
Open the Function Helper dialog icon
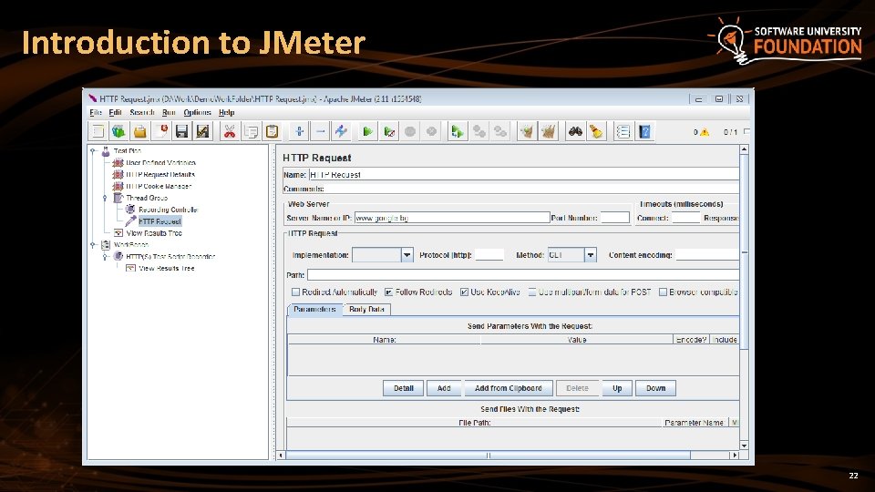pyautogui.click(x=623, y=131)
